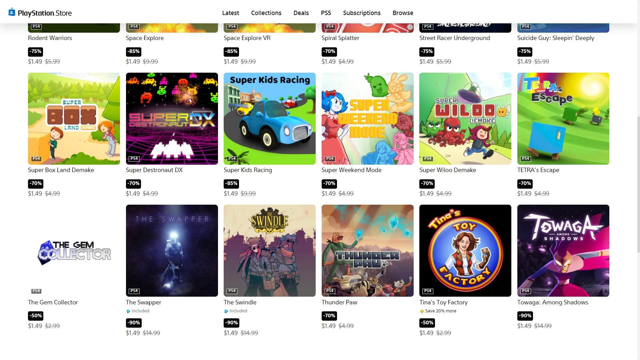640x360 pixels.
Task: Click the PS Plus icon under The Swapper
Action: tap(128, 311)
